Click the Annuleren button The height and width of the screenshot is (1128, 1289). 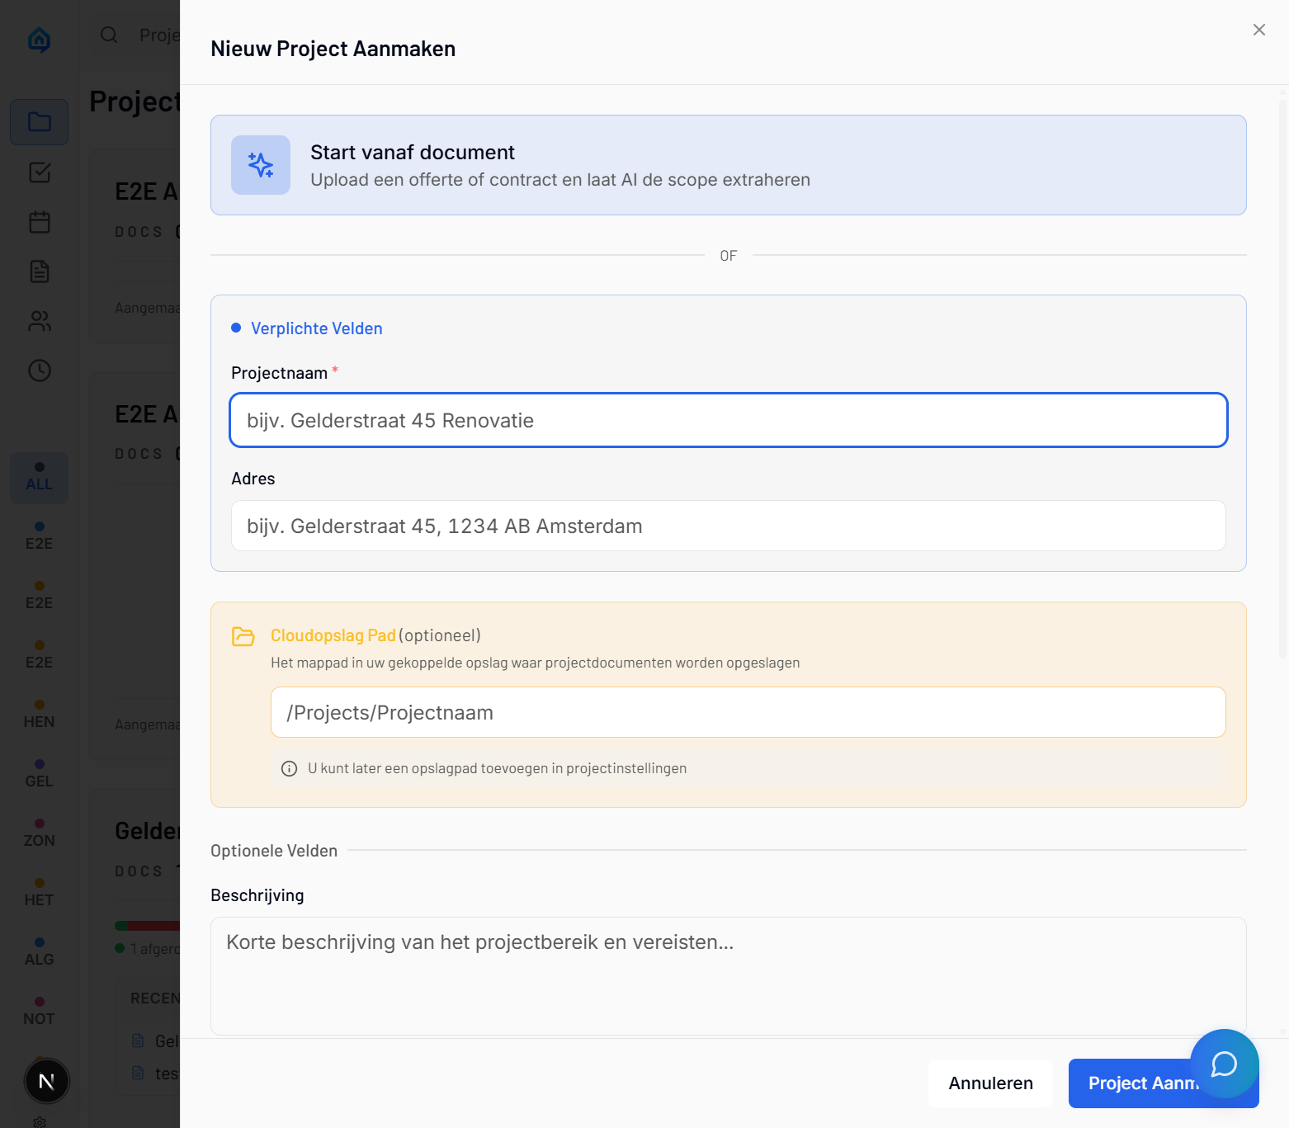[990, 1083]
